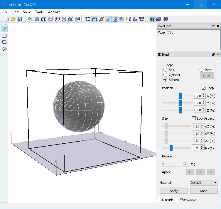Viewport: 221px width, 209px height.
Task: Increase the Z (%) position with up arrow
Action: [203, 109]
